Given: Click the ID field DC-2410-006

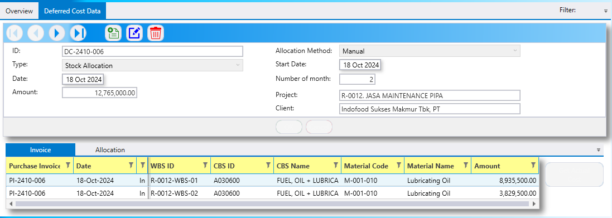Looking at the screenshot, I should click(x=153, y=51).
